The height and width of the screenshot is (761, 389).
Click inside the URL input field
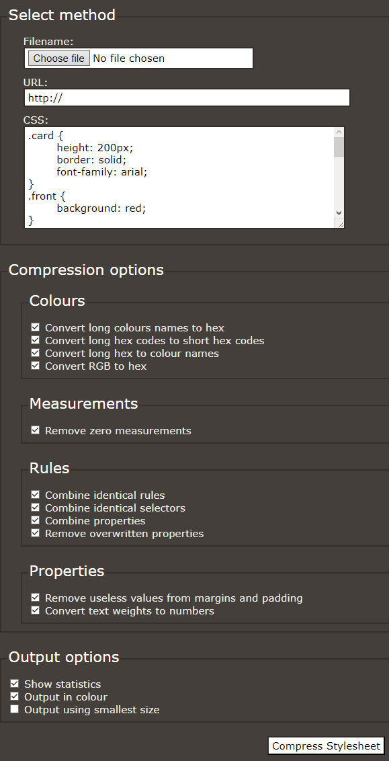tap(186, 97)
